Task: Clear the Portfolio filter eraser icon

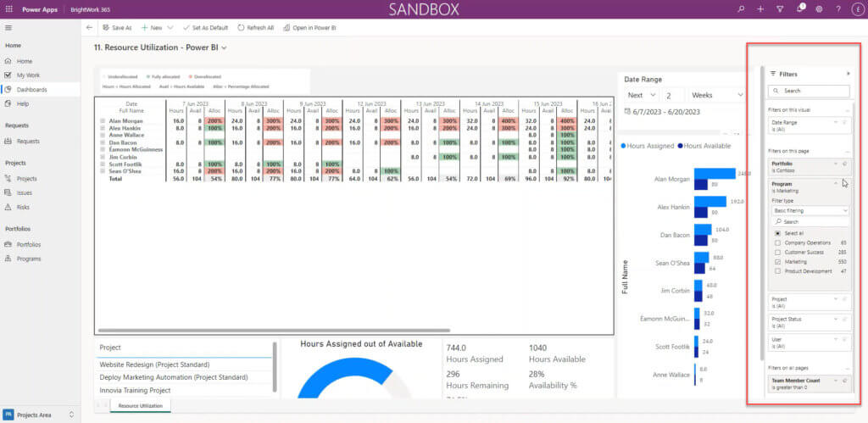Action: coord(845,164)
